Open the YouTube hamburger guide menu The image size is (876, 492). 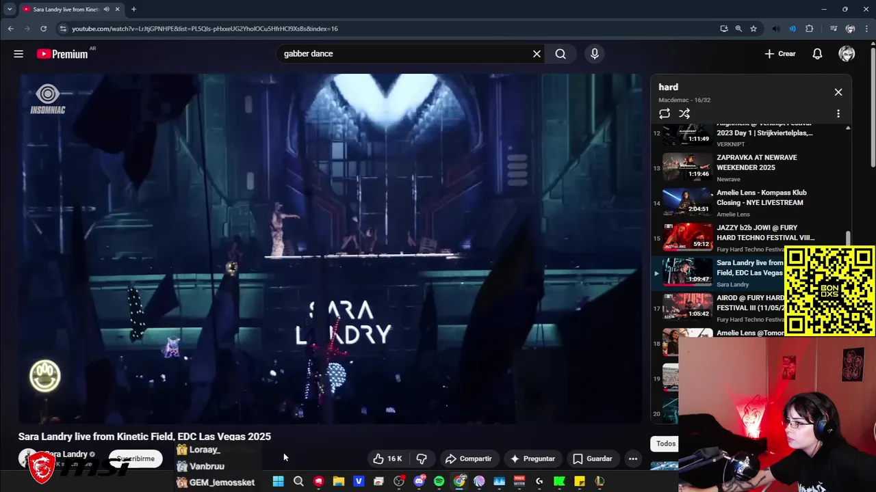tap(18, 54)
